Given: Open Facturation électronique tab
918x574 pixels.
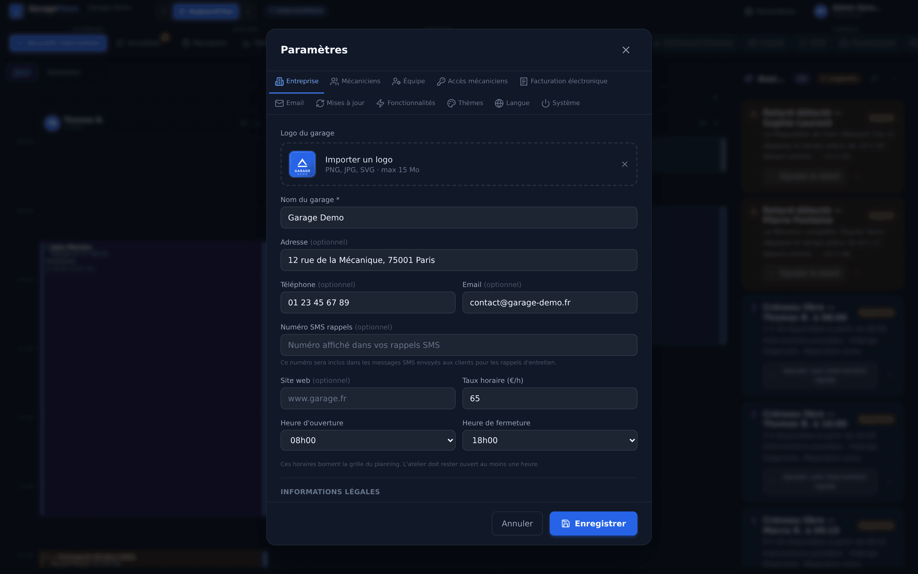Looking at the screenshot, I should (563, 81).
